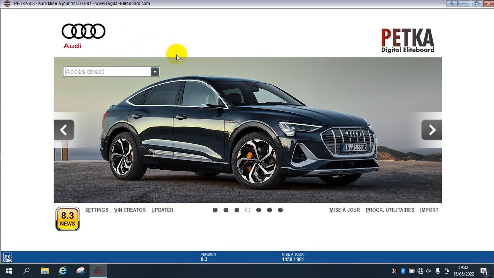Click the Audi e-tron car image
The width and height of the screenshot is (494, 278).
(248, 130)
